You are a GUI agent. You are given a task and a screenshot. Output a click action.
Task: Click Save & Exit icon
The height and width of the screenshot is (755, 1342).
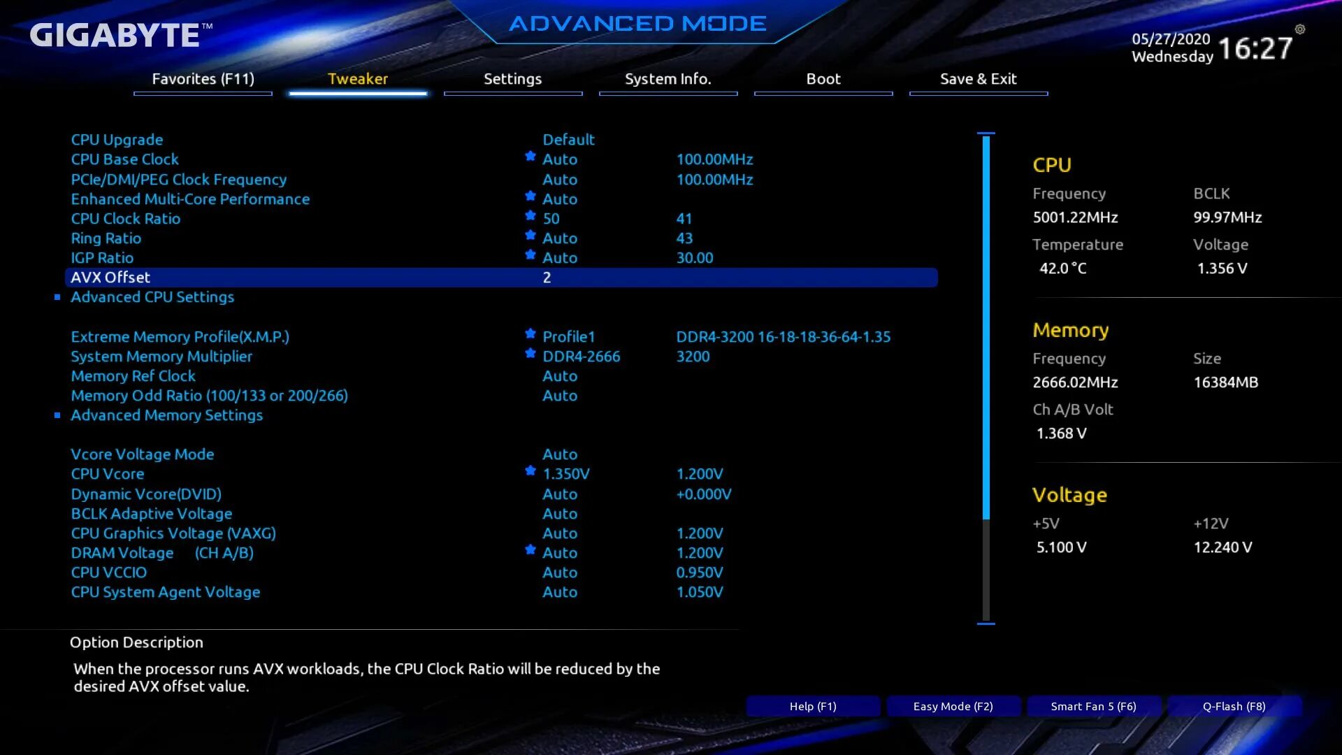click(x=978, y=78)
